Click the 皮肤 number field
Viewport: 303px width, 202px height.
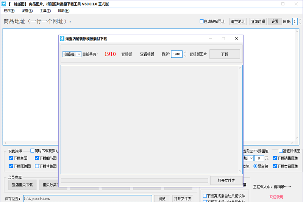(x=295, y=22)
